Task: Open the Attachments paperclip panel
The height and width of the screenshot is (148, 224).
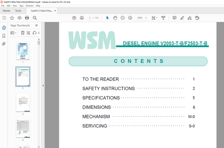Action: coord(4,44)
